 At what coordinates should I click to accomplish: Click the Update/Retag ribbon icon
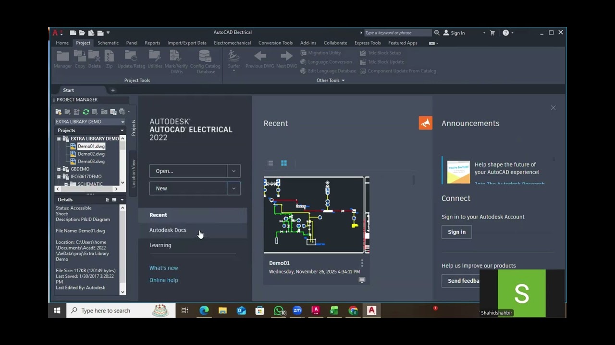tap(131, 59)
